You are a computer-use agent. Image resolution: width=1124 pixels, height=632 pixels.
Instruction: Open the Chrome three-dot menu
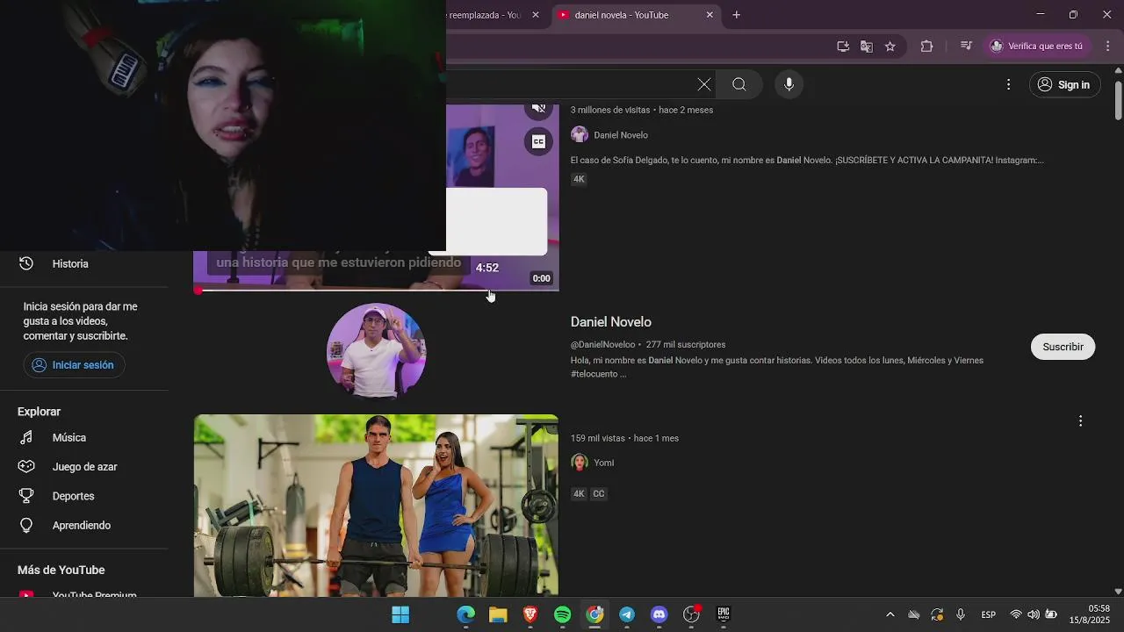pyautogui.click(x=1108, y=47)
